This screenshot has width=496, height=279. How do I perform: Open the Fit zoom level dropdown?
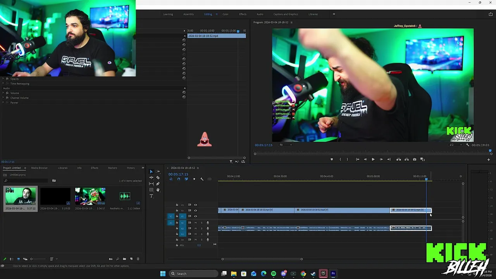pos(286,145)
